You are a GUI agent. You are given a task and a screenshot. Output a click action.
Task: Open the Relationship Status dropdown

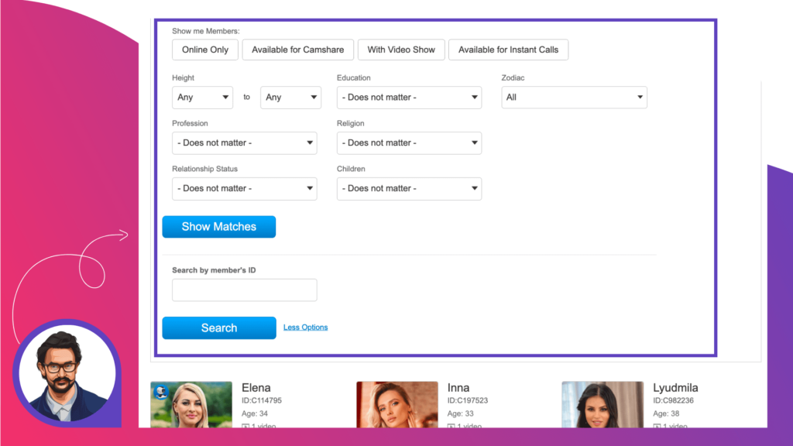(x=244, y=188)
